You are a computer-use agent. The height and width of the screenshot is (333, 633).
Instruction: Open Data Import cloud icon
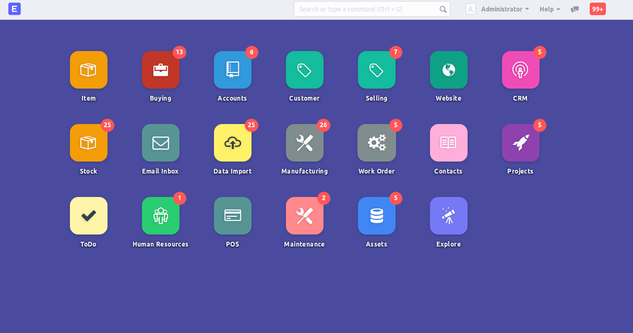pyautogui.click(x=233, y=143)
